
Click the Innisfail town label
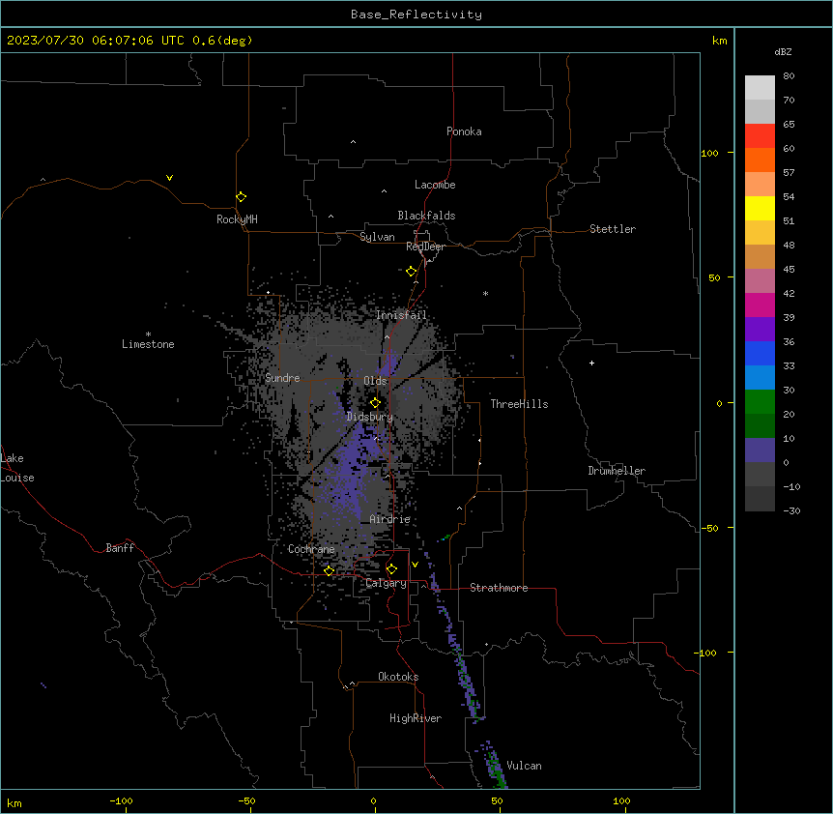point(401,315)
